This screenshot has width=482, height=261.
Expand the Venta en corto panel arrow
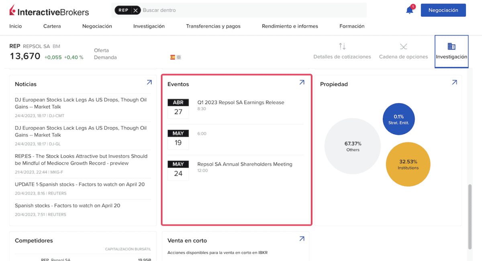click(302, 239)
